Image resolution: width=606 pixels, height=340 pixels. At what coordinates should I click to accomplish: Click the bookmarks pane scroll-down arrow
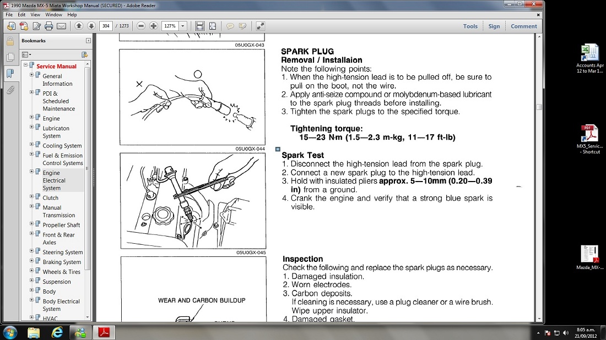88,317
